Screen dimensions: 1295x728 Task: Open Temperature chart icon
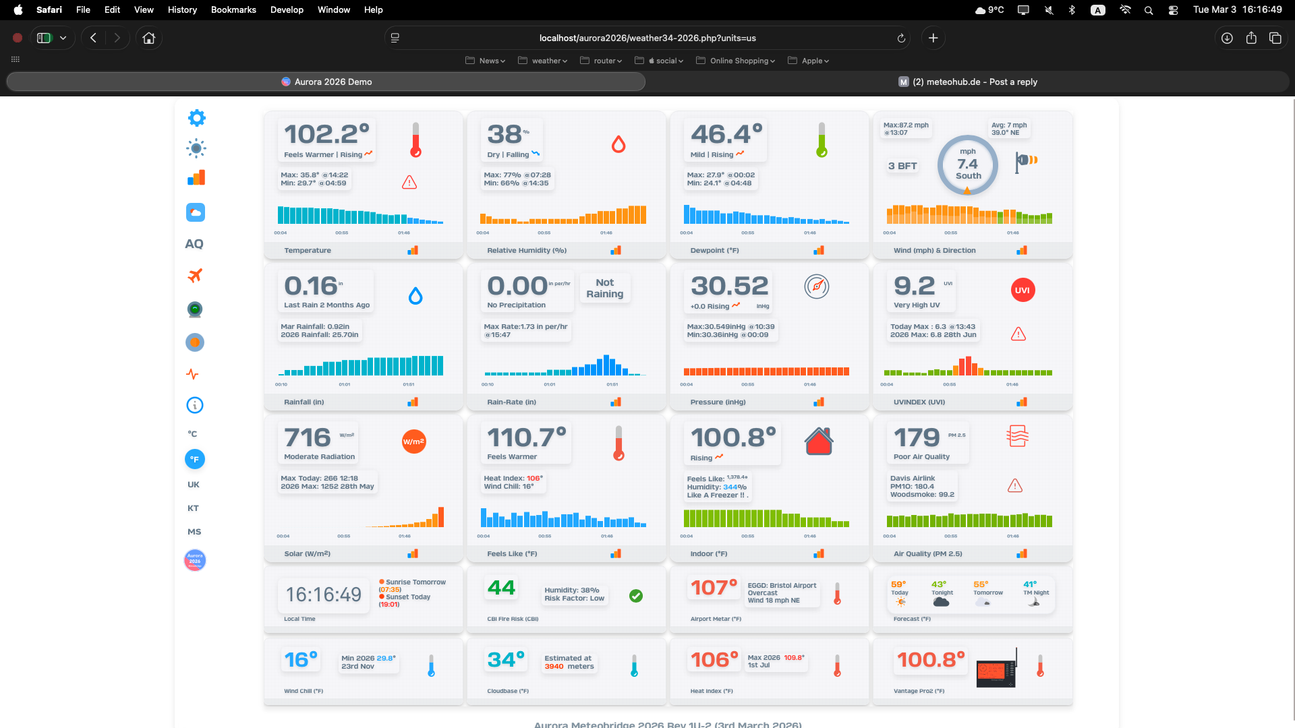[413, 250]
